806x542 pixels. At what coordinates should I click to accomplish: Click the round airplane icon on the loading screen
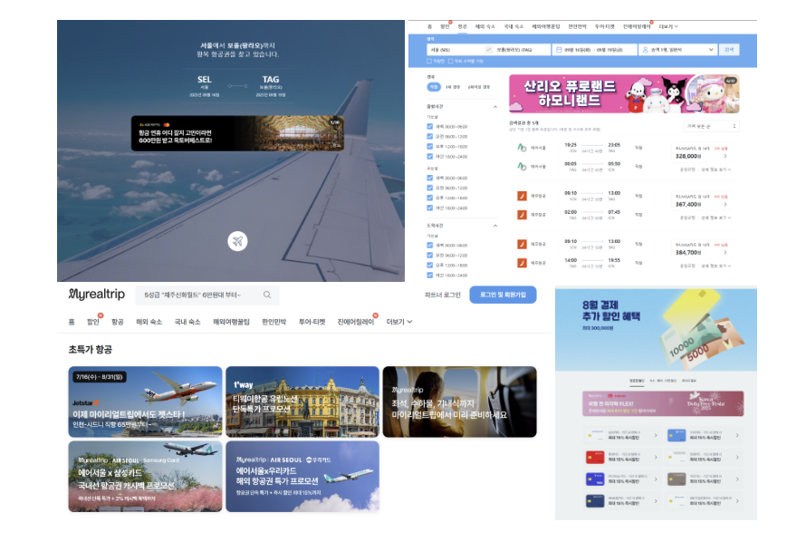(237, 241)
